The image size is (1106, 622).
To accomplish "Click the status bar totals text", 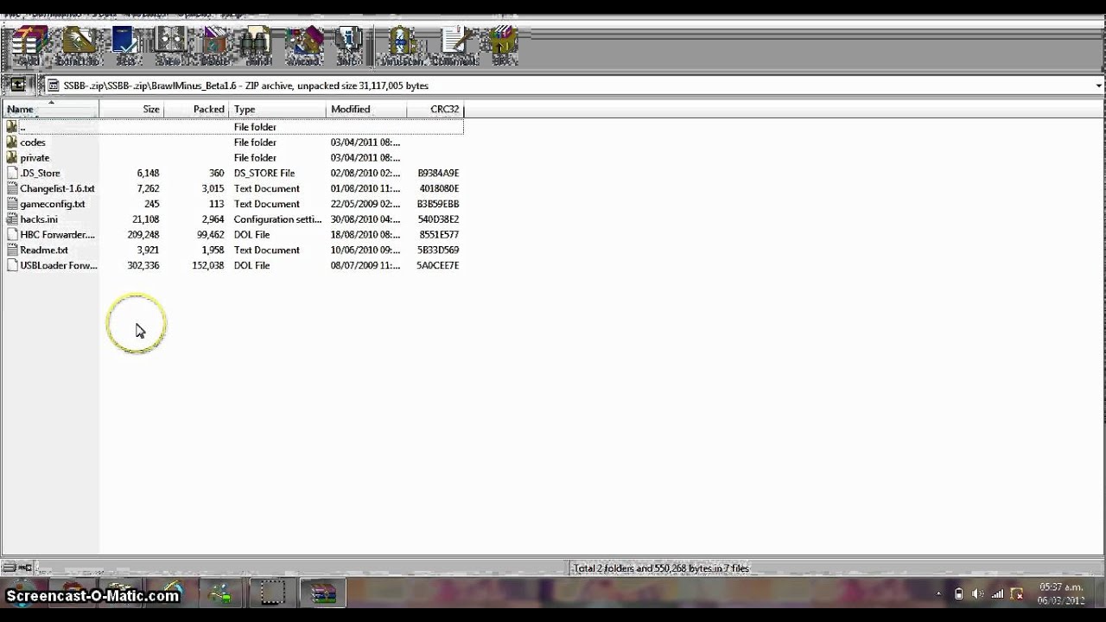I will tap(661, 568).
